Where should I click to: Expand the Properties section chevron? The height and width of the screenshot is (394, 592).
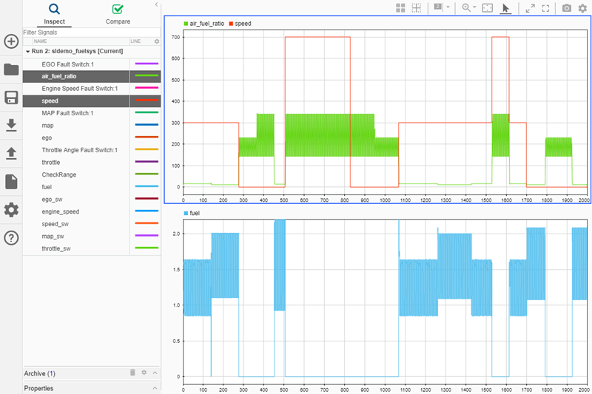click(x=155, y=388)
